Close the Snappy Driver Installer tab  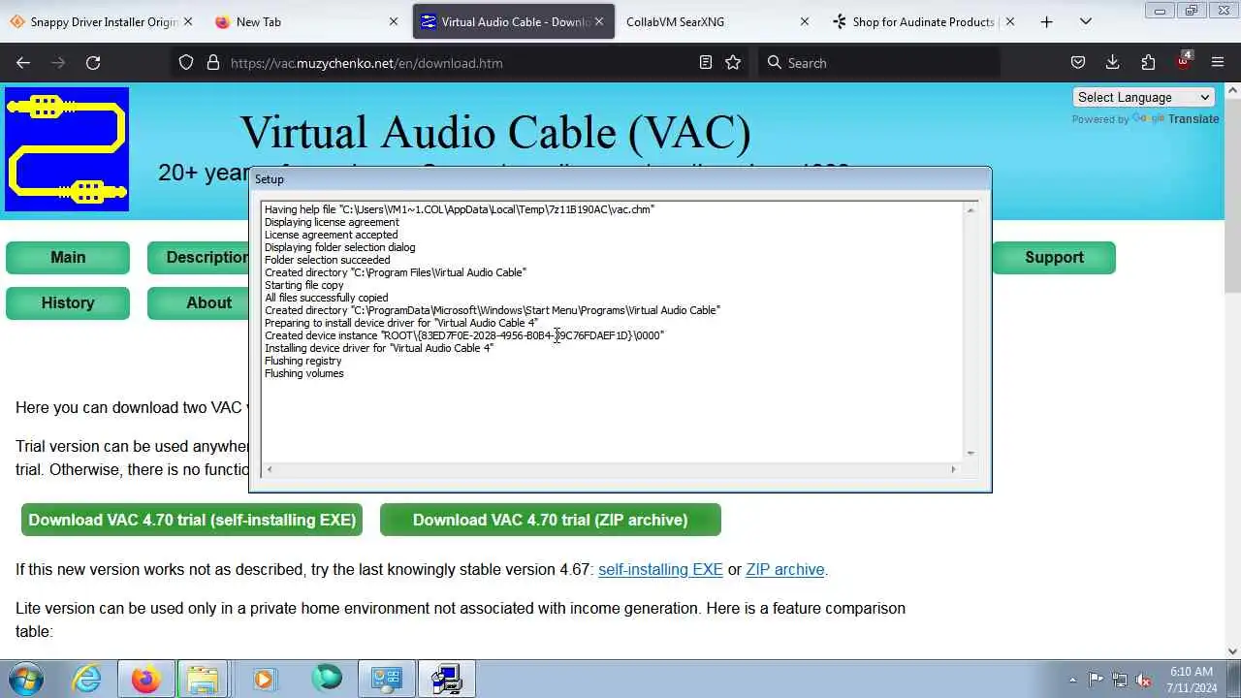click(188, 21)
